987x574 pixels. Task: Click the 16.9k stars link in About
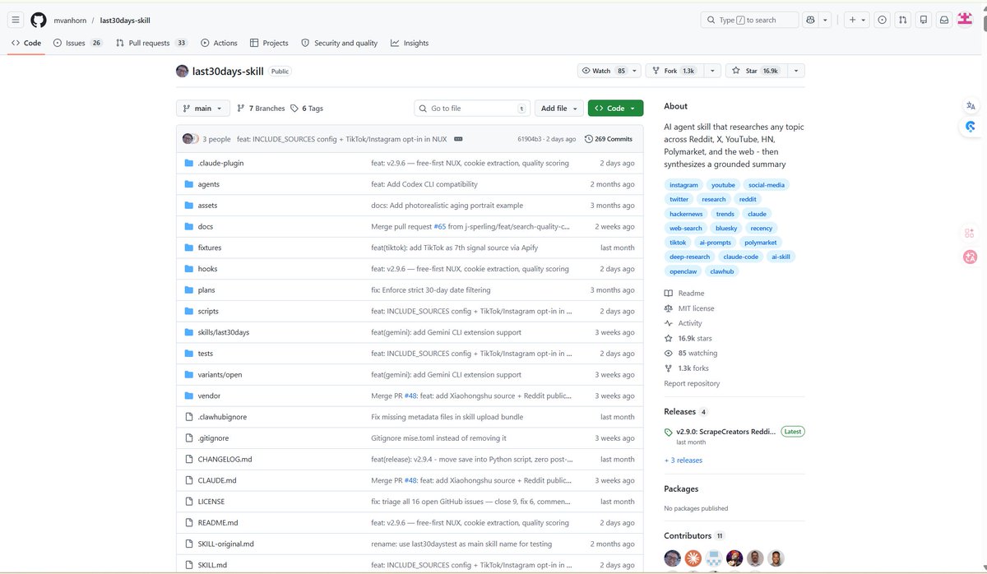click(x=694, y=338)
